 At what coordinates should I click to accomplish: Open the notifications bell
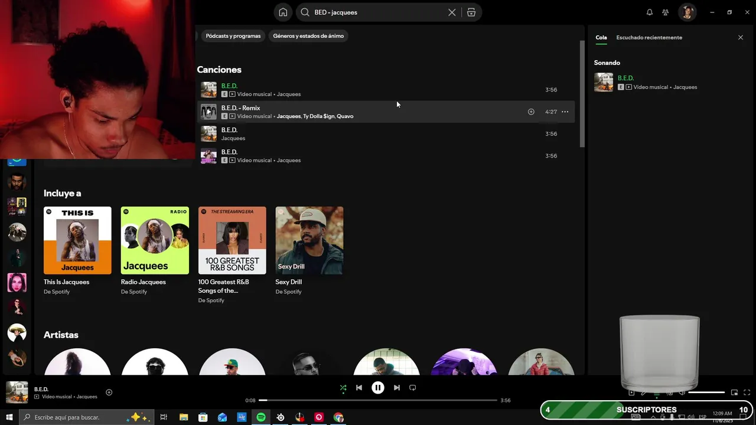pyautogui.click(x=650, y=12)
